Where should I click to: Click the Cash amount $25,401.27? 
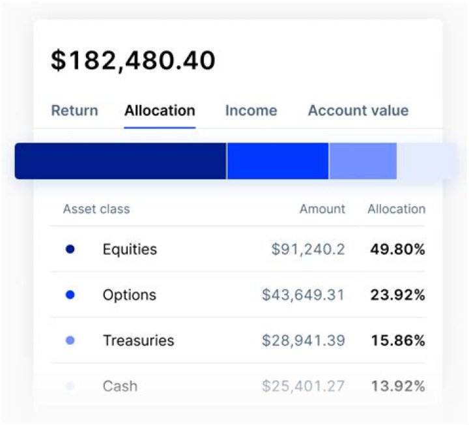click(303, 386)
